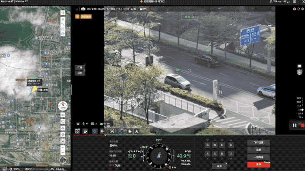The width and height of the screenshot is (305, 171).
Task: Pause the live video feed
Action: [x=295, y=125]
